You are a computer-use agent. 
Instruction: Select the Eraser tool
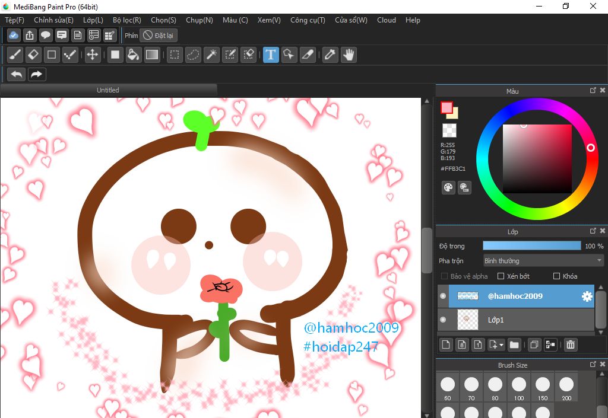33,55
